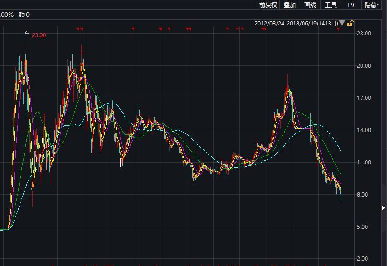Click 11.00 on the price axis
The width and height of the screenshot is (387, 266).
(364, 163)
